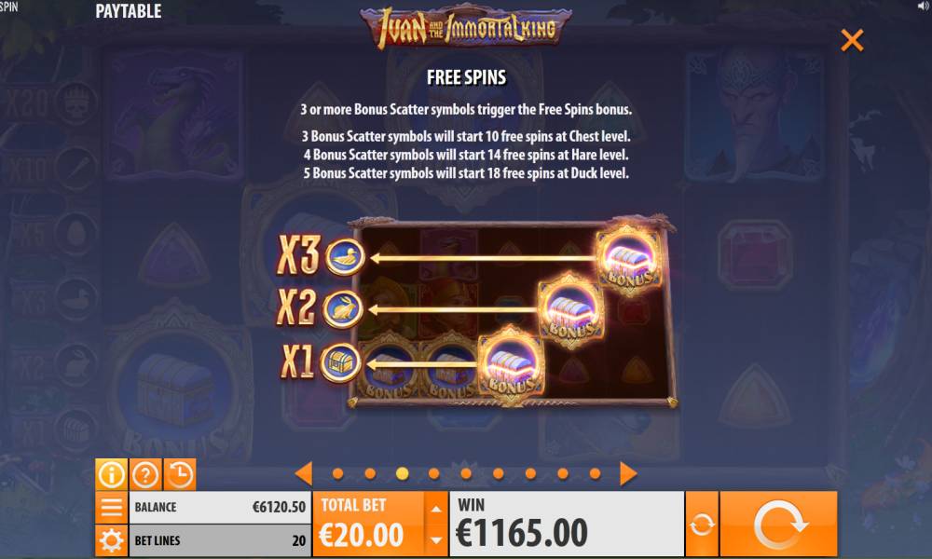Click the Bet Lines value field
932x559 pixels.
click(x=220, y=540)
